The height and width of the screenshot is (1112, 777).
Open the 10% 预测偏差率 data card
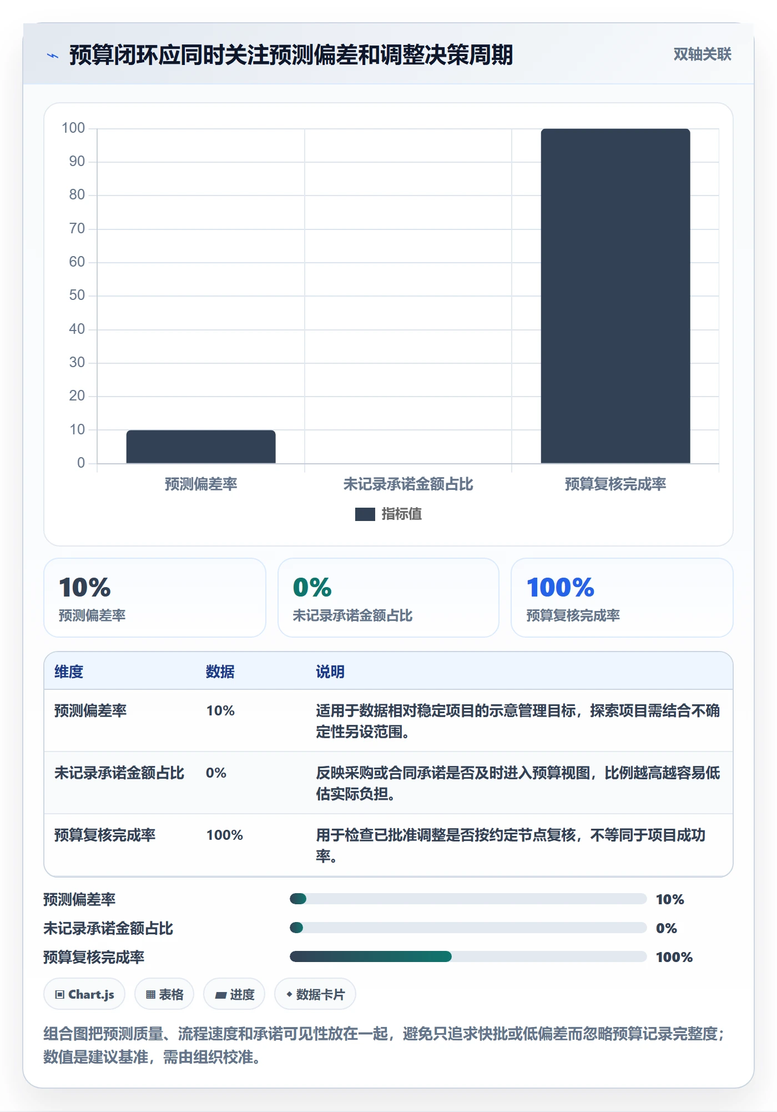click(x=155, y=598)
